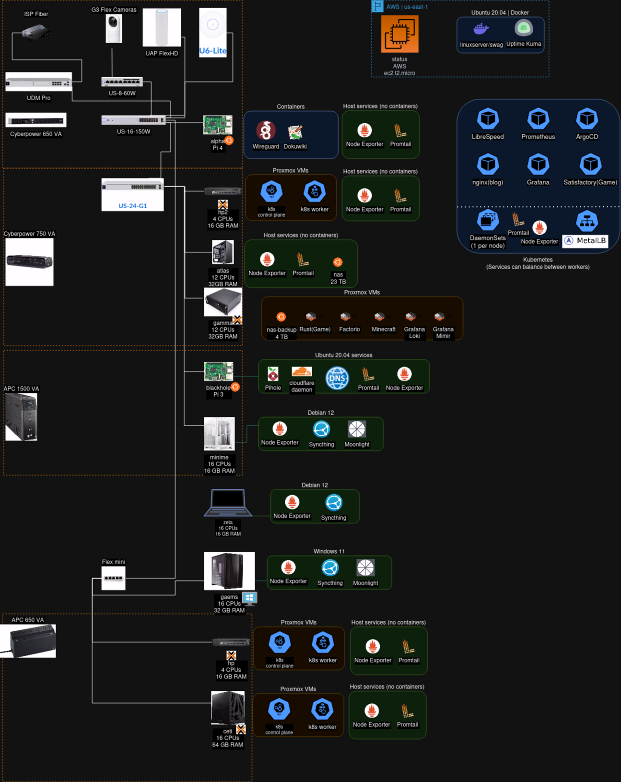
Task: Select Node Exporter in zeta Debian 12
Action: pyautogui.click(x=292, y=502)
